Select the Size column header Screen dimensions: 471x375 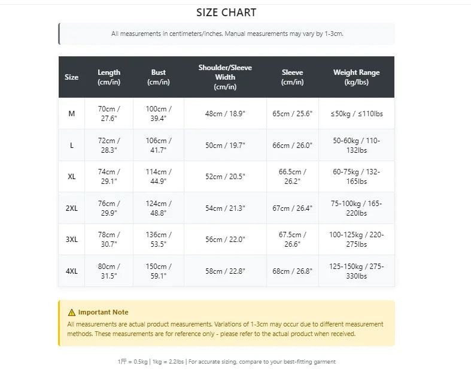coord(71,77)
